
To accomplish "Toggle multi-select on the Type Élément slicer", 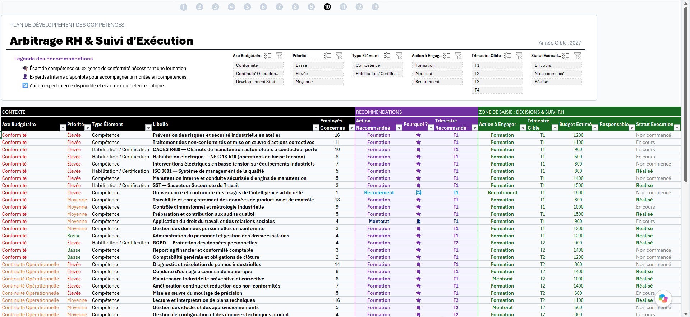I will click(387, 56).
